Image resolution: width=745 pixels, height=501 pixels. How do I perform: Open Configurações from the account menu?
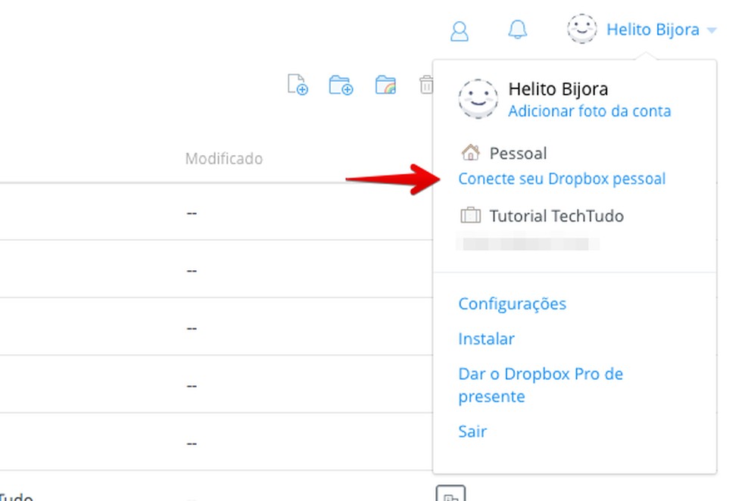click(512, 303)
